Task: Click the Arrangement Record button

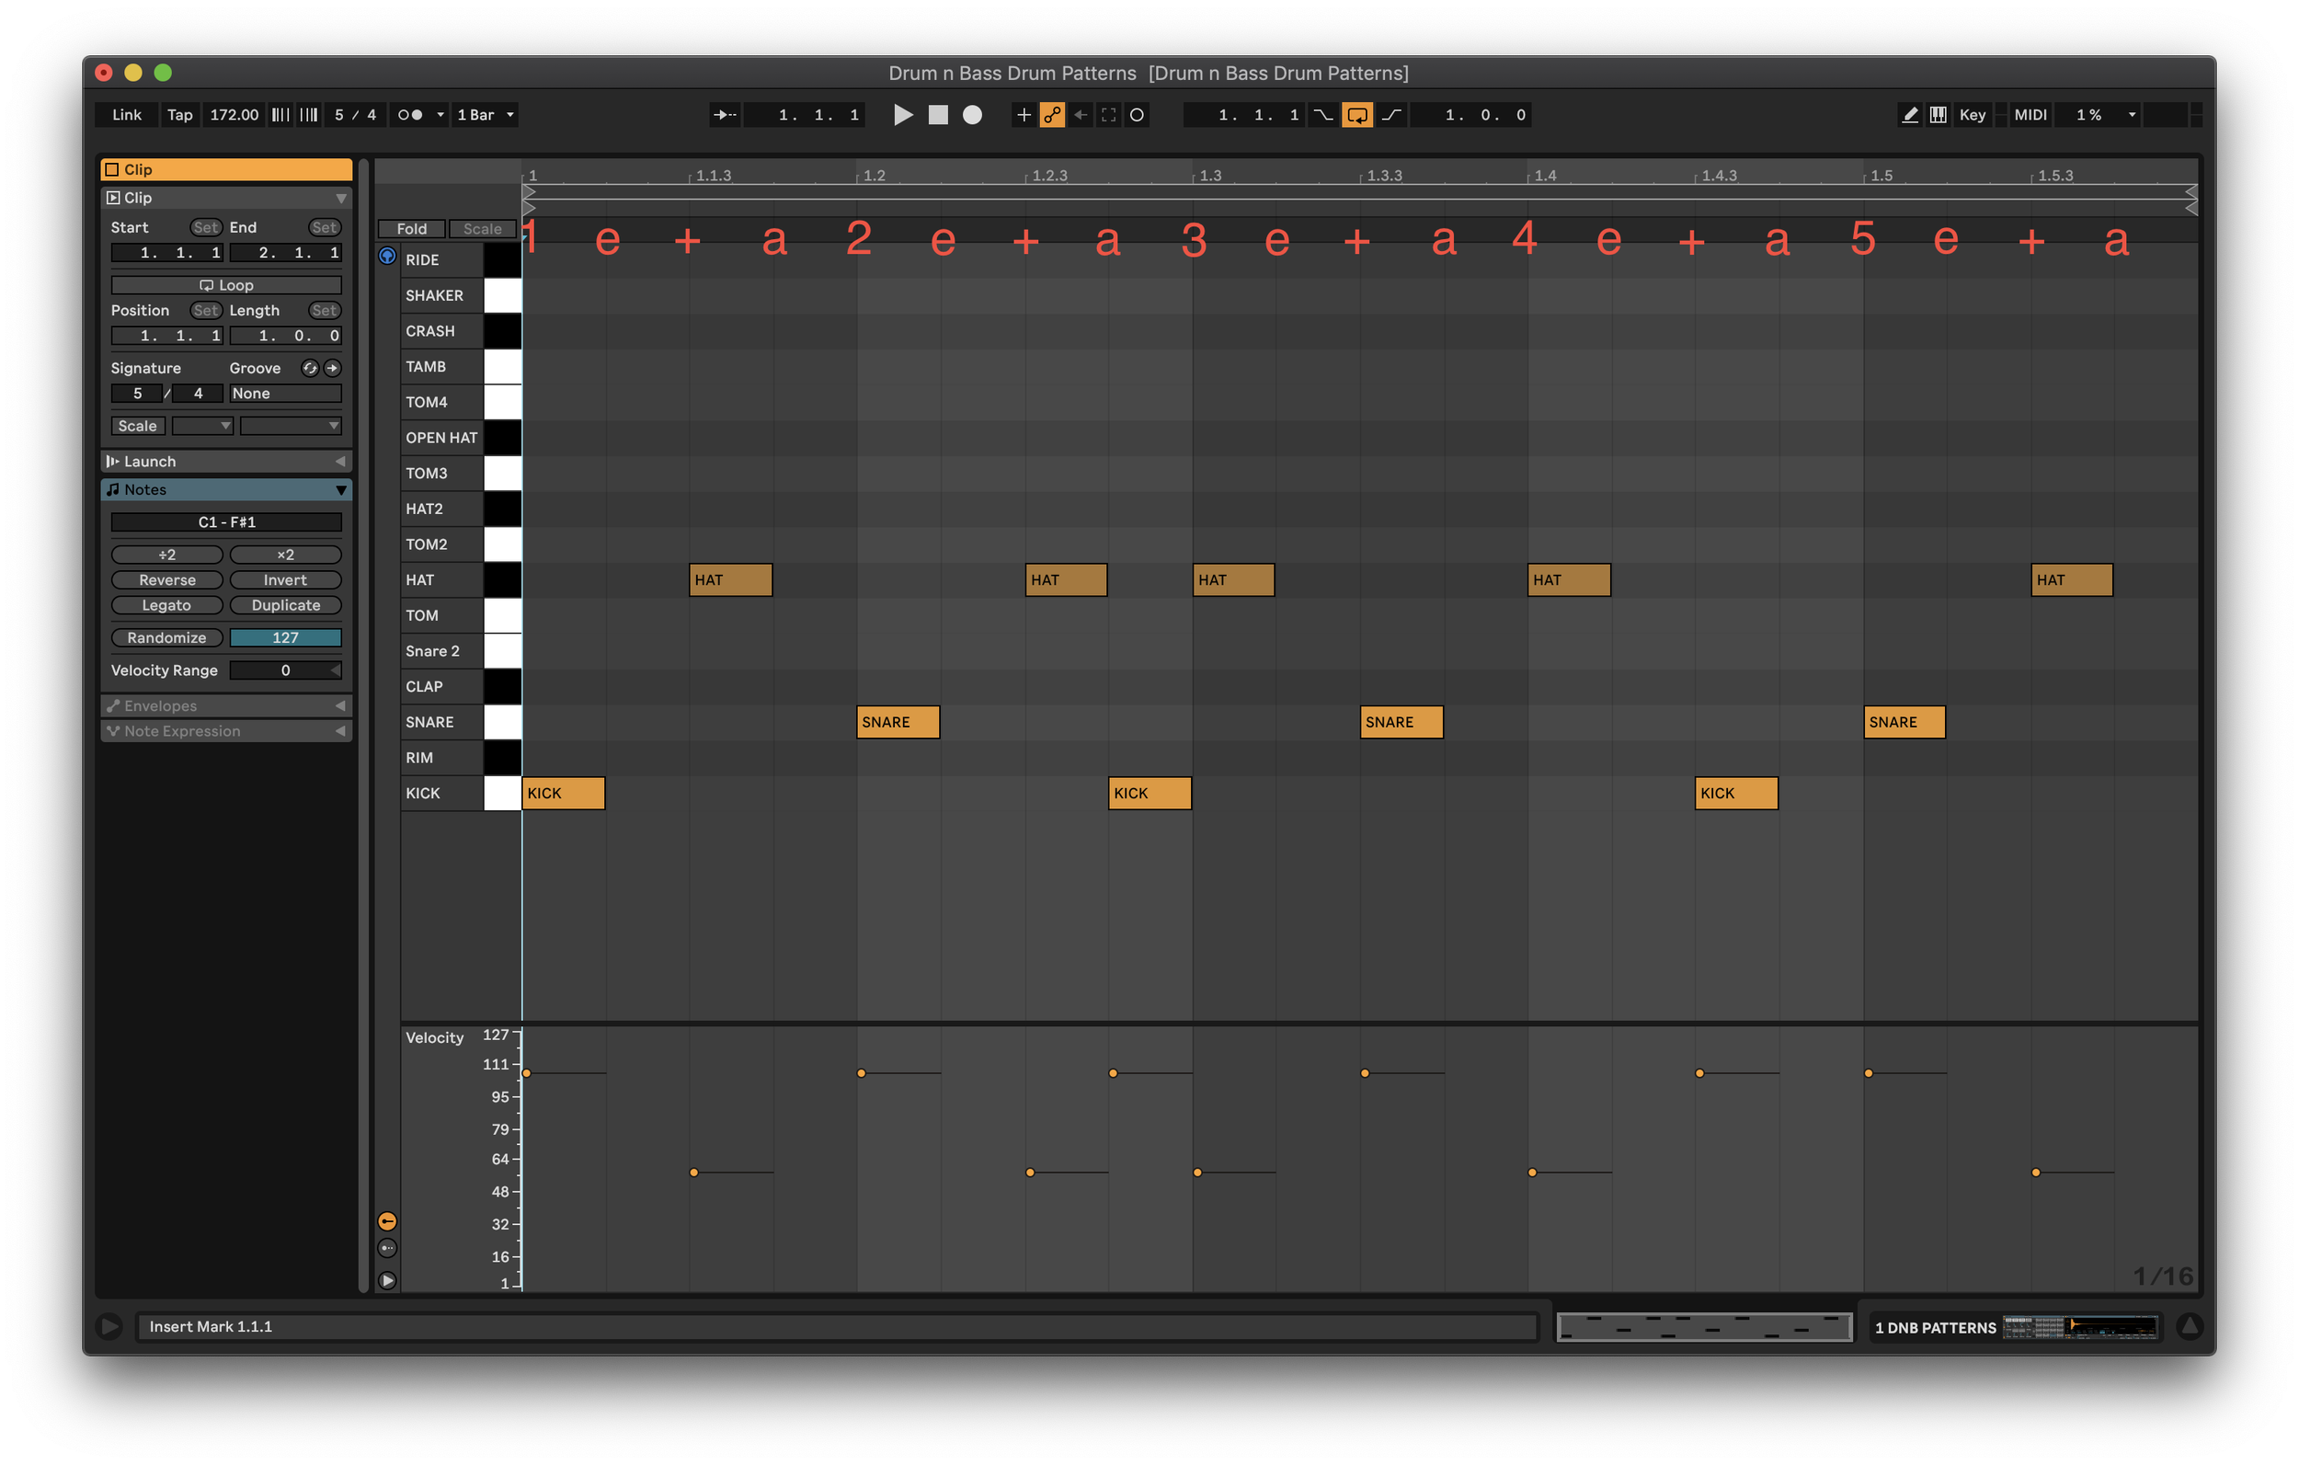Action: (x=972, y=115)
